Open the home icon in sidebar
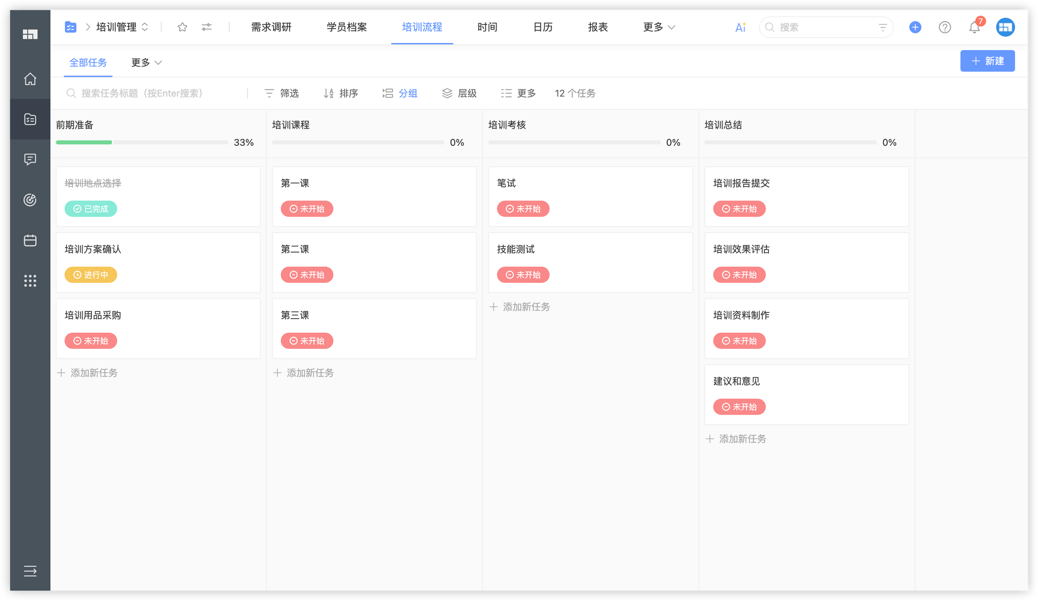This screenshot has width=1038, height=601. [30, 79]
